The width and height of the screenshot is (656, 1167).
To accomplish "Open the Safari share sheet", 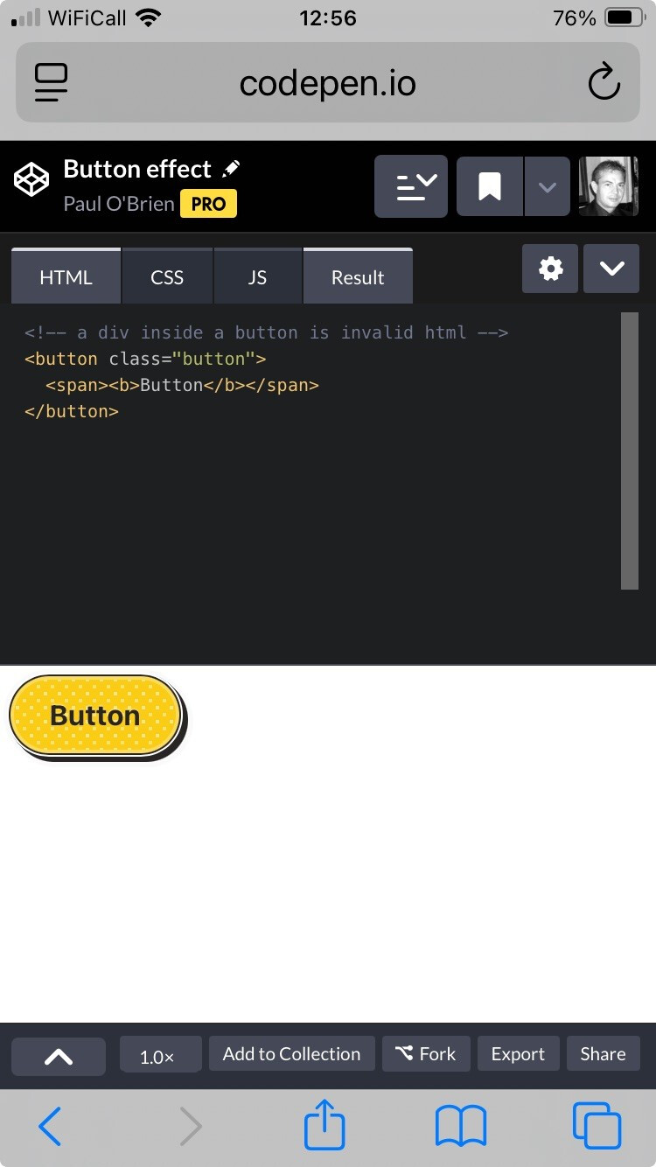I will tap(325, 1124).
